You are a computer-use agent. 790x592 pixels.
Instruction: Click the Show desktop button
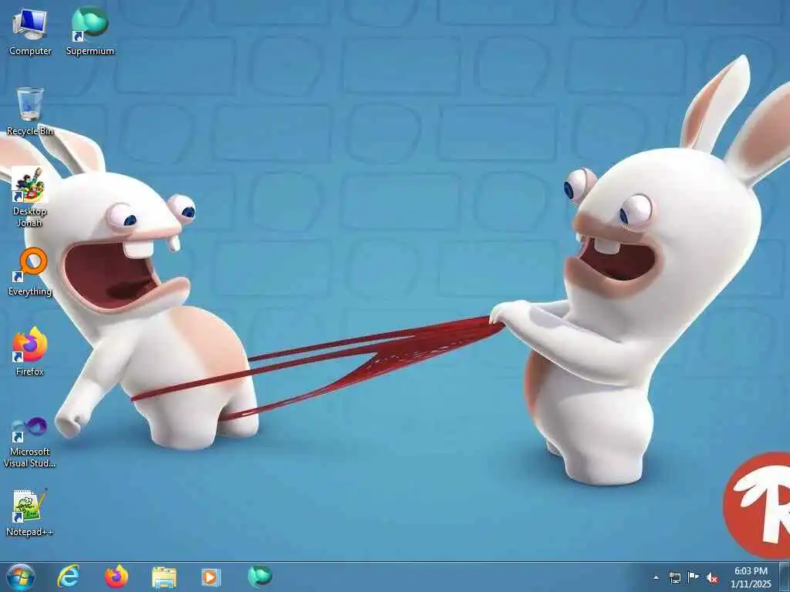pyautogui.click(x=785, y=577)
